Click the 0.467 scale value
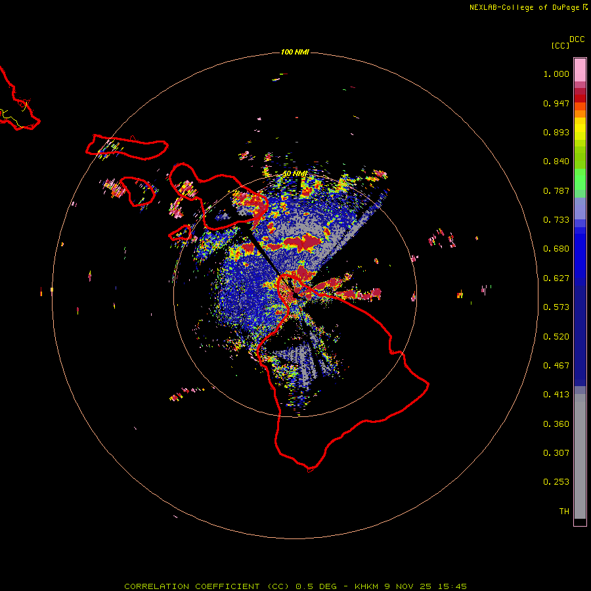591x591 pixels. click(556, 366)
